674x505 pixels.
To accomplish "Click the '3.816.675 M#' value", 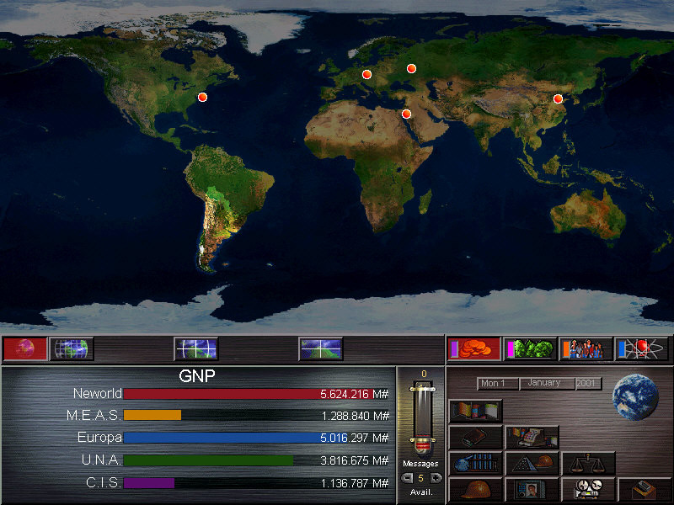I will tap(354, 460).
